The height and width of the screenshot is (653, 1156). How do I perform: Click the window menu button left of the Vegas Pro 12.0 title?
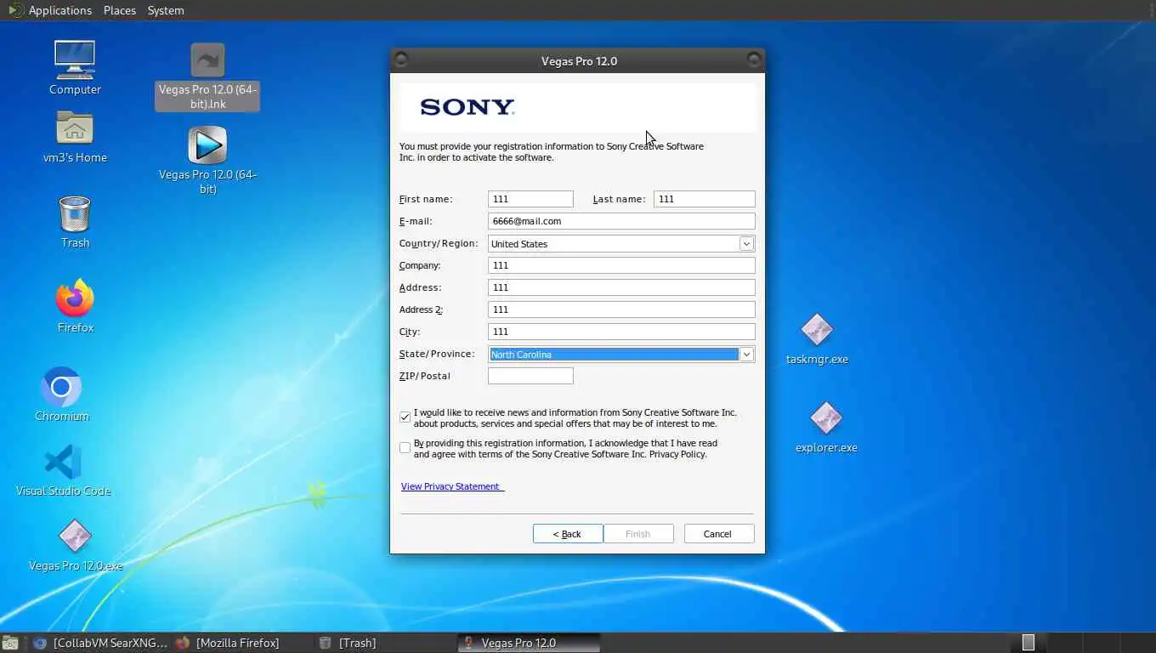point(401,60)
